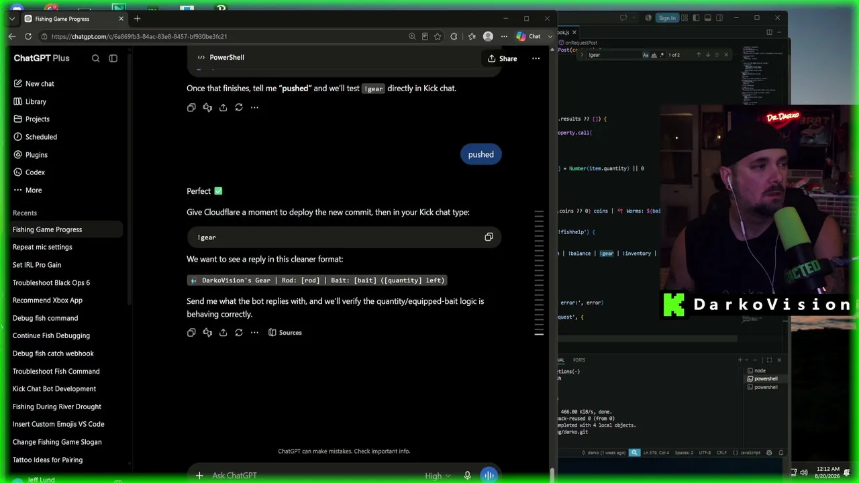This screenshot has height=483, width=859.
Task: Open Copilot Chat in the browser
Action: point(529,36)
